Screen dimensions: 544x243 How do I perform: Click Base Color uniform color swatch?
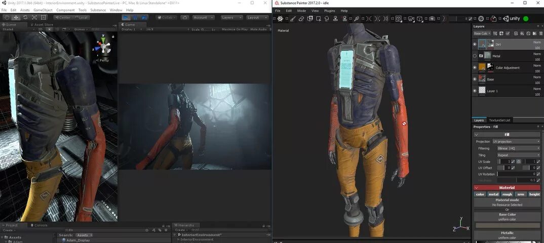[507, 225]
